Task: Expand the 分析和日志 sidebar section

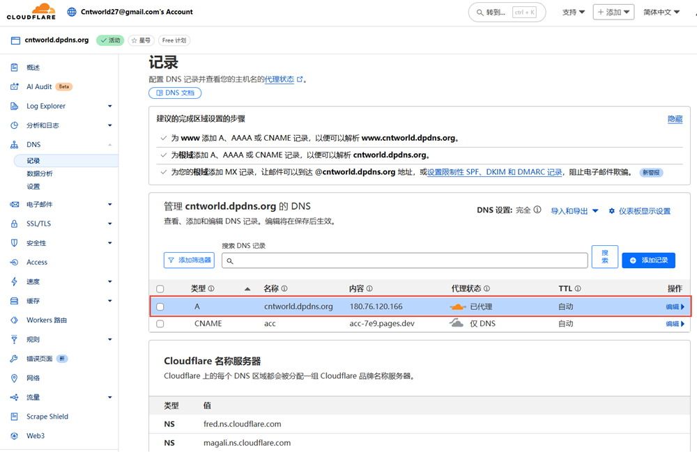Action: click(110, 125)
